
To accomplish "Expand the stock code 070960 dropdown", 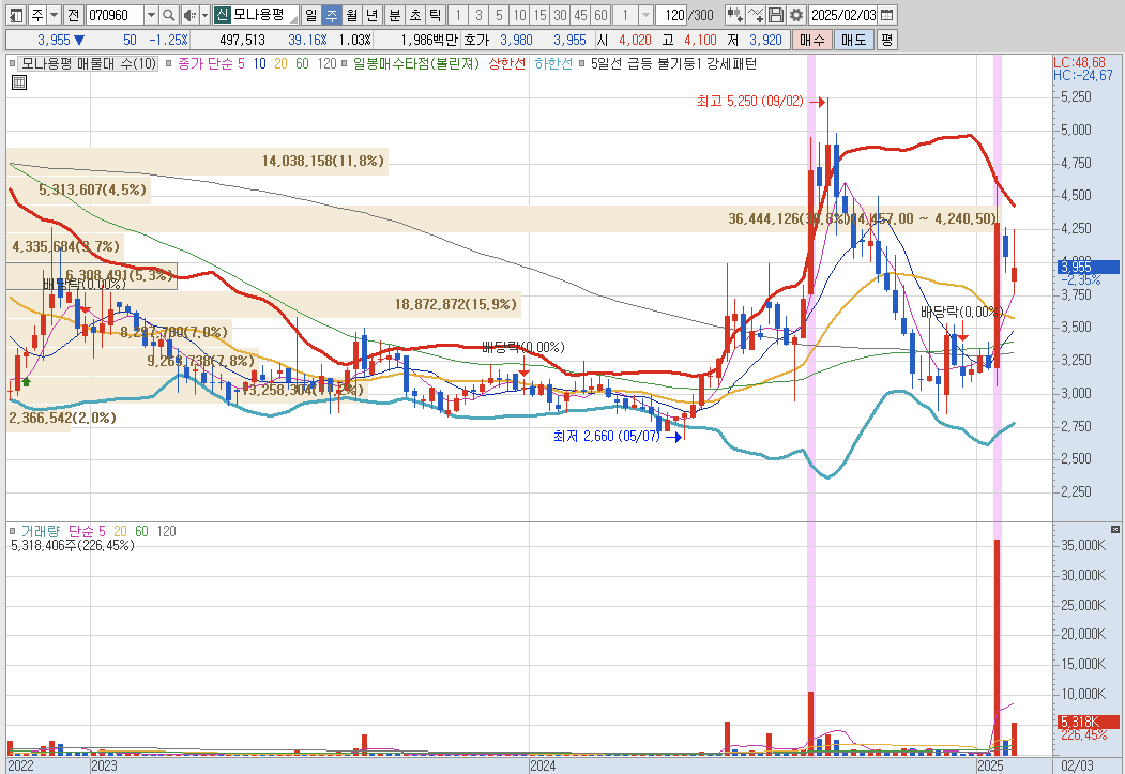I will coord(151,16).
